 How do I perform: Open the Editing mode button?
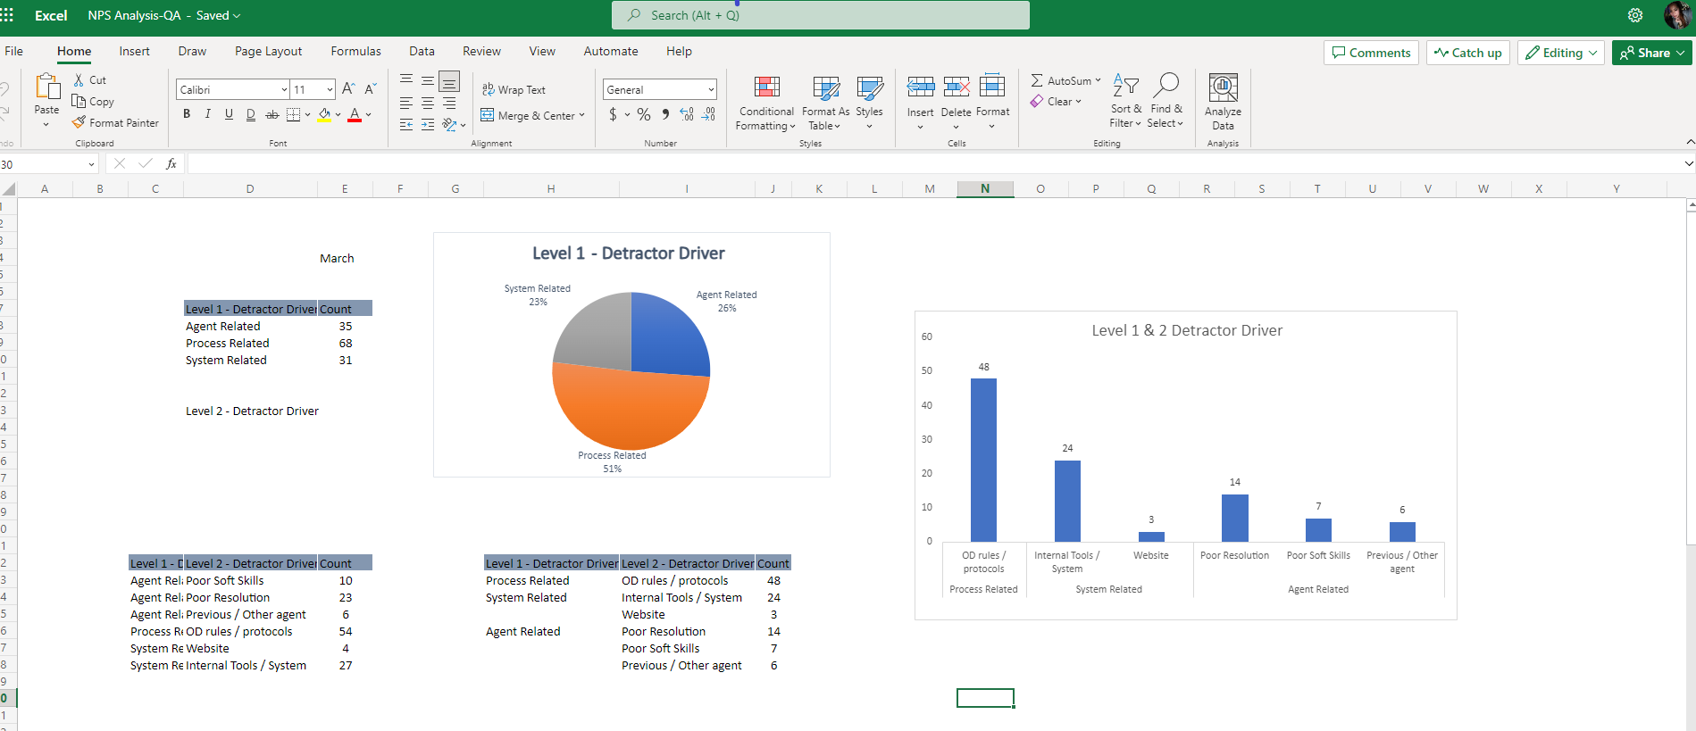pyautogui.click(x=1561, y=53)
